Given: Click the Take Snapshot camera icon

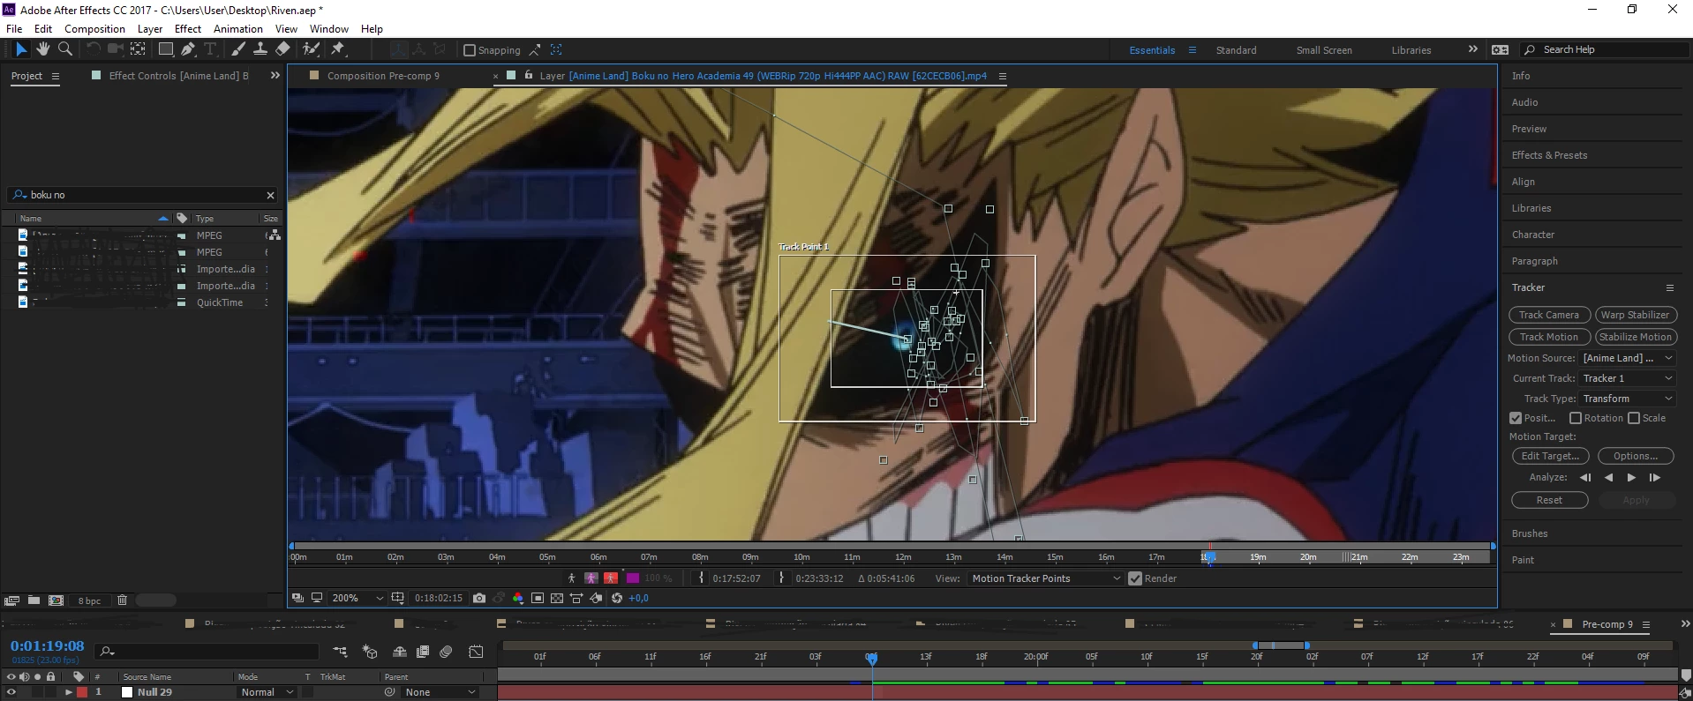Looking at the screenshot, I should (x=478, y=598).
